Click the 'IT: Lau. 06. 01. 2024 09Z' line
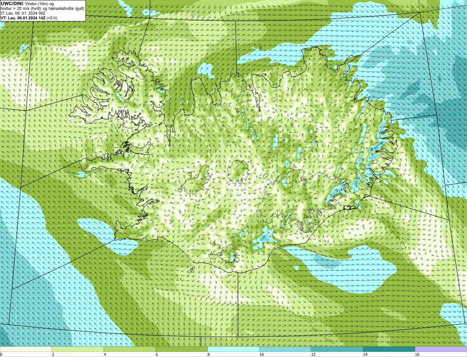The width and height of the screenshot is (467, 357). 23,13
